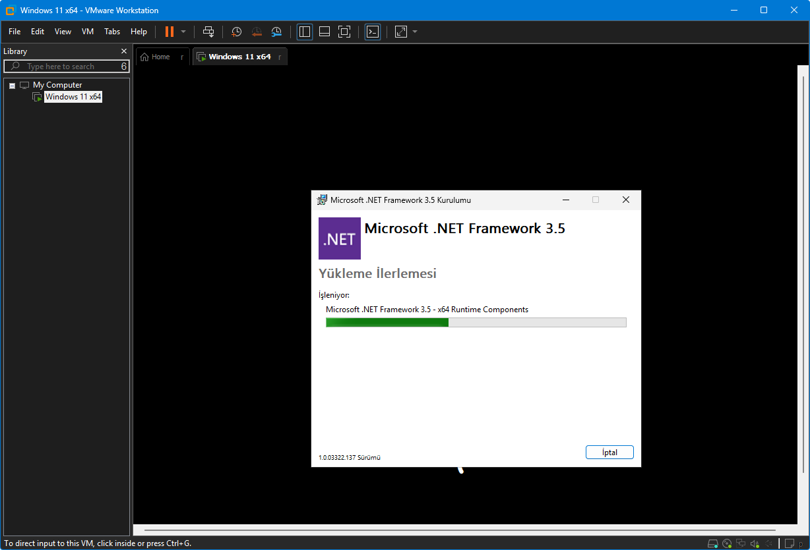810x550 pixels.
Task: Click the network adapter status icon
Action: pyautogui.click(x=741, y=543)
